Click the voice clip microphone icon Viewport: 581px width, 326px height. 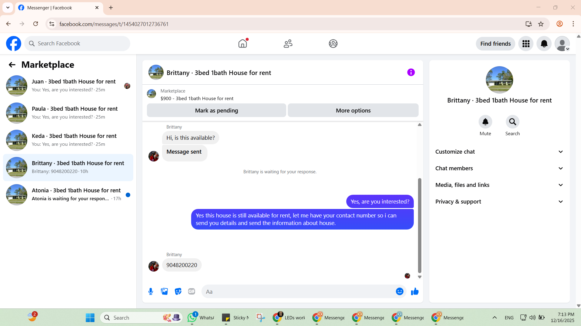pyautogui.click(x=151, y=292)
